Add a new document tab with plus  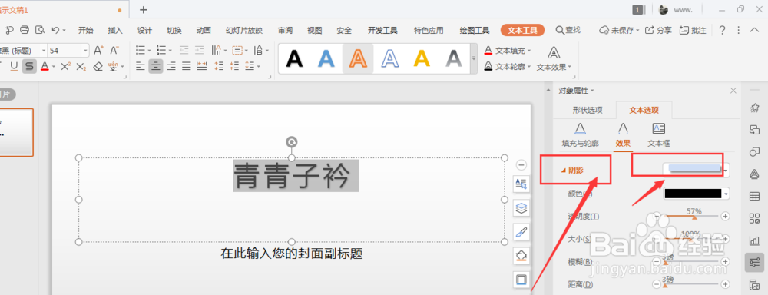click(144, 10)
